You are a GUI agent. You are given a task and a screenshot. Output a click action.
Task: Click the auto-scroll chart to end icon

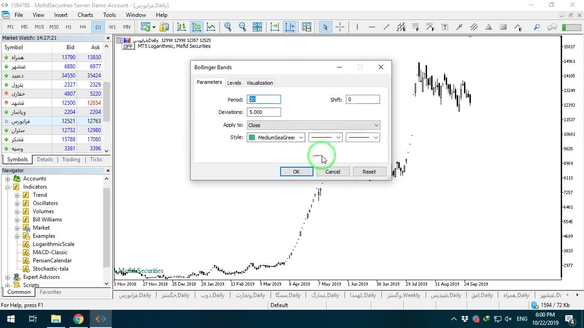[x=275, y=27]
